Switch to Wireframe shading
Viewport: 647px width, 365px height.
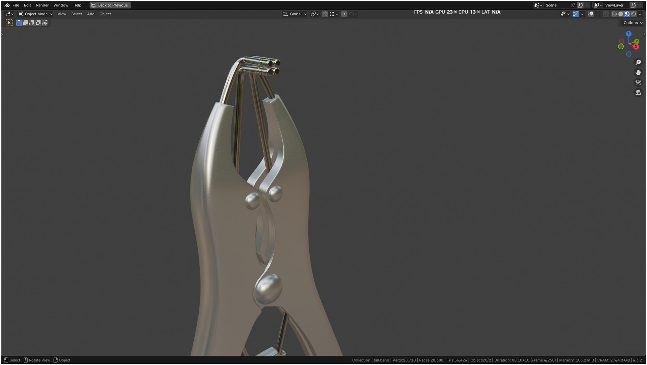(x=614, y=14)
